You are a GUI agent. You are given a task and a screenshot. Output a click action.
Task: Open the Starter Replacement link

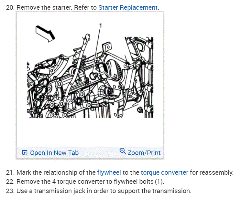[x=128, y=7]
